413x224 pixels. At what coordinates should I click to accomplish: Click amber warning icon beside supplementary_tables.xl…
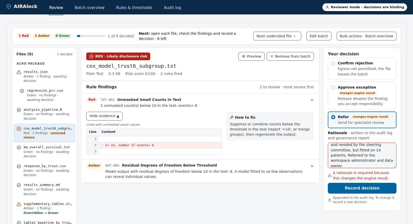point(19,204)
